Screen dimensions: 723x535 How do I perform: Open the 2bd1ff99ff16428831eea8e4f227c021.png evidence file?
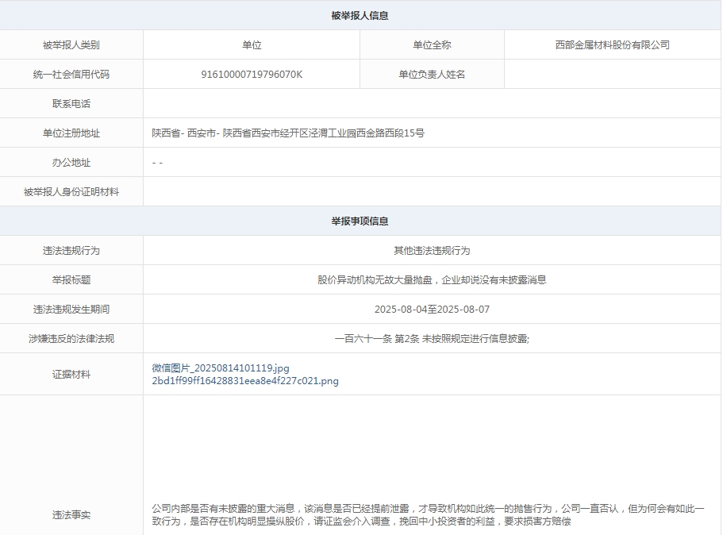pos(245,381)
